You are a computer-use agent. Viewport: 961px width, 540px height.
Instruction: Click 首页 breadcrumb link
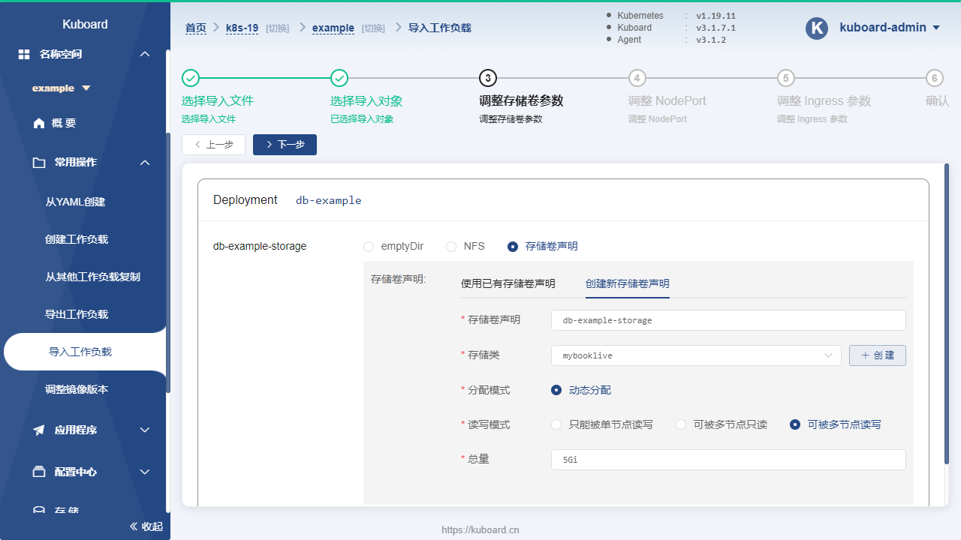tap(196, 28)
